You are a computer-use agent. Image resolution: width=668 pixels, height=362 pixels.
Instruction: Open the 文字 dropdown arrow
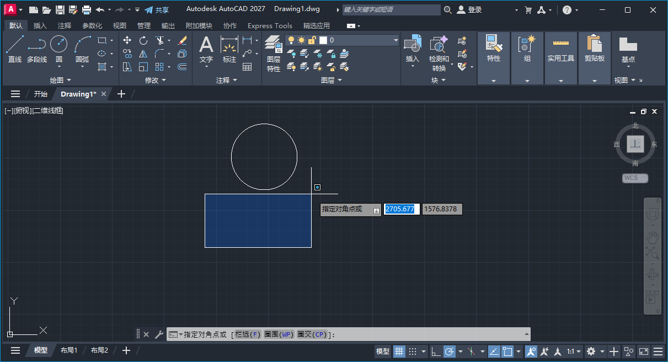(x=206, y=67)
